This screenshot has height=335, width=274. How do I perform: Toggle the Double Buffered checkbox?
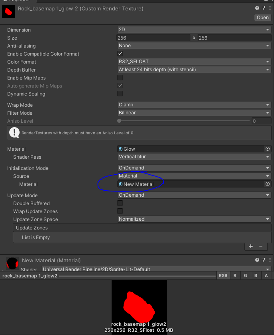point(120,203)
